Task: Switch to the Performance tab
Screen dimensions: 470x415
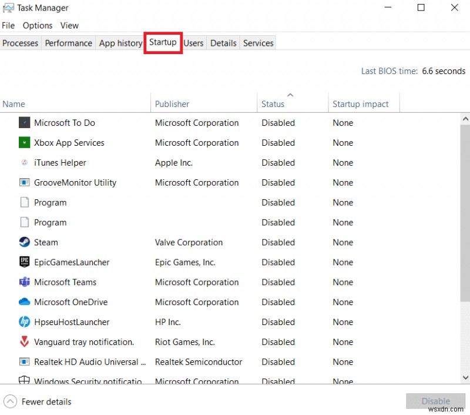Action: pyautogui.click(x=68, y=43)
